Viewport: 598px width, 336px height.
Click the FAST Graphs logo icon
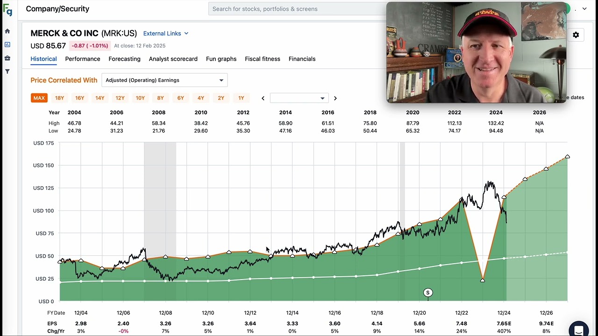click(x=7, y=9)
